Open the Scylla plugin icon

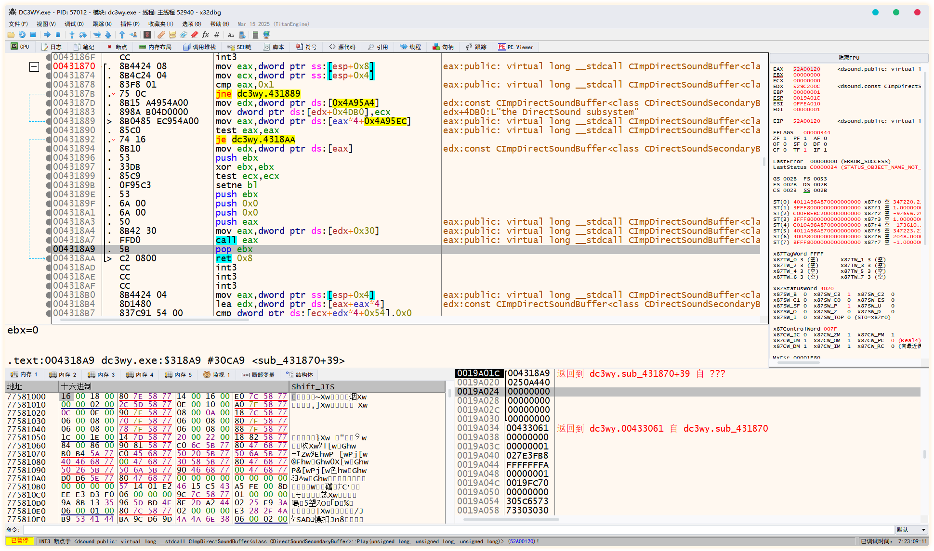point(147,35)
